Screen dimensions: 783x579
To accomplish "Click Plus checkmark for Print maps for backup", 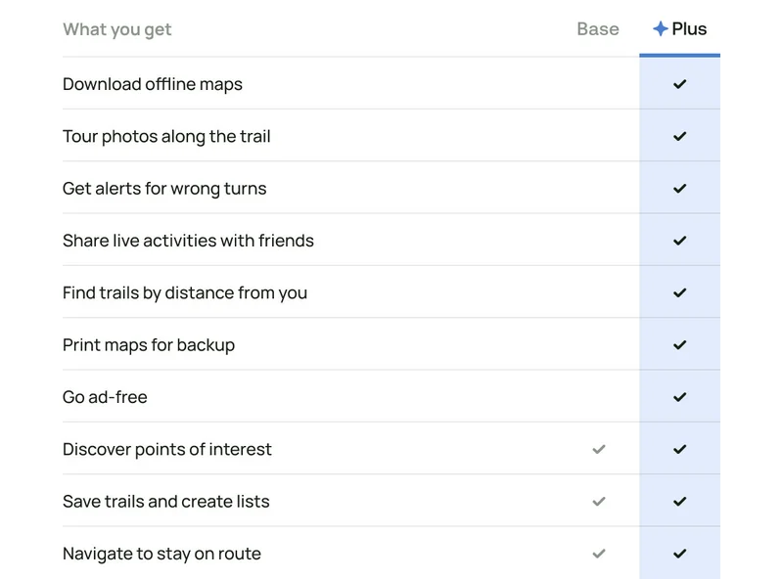I will tap(679, 345).
